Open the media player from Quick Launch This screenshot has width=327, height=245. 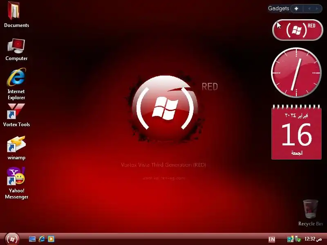(x=51, y=239)
